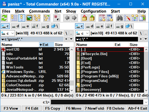Open the directory tree view icon
This screenshot has height=112, width=149.
click(37, 18)
